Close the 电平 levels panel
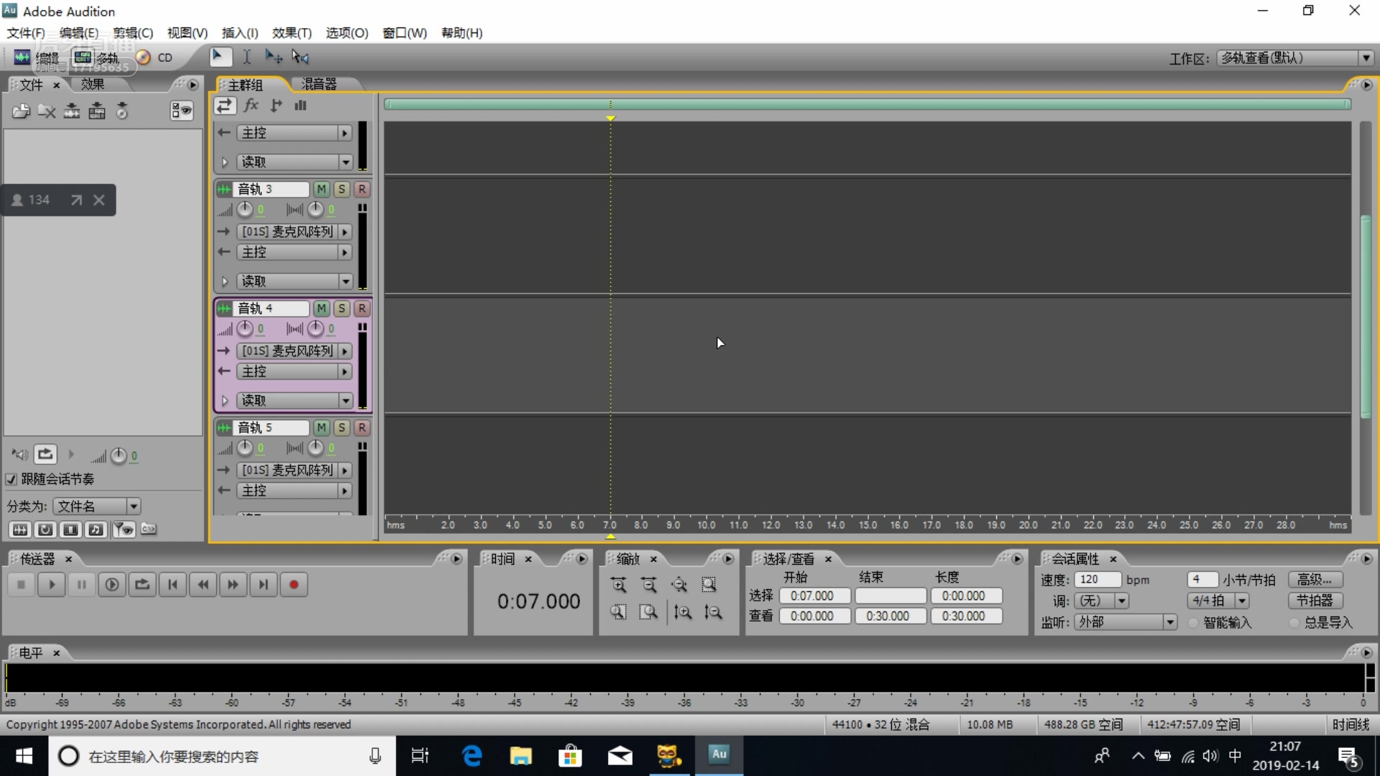This screenshot has height=776, width=1380. click(56, 653)
